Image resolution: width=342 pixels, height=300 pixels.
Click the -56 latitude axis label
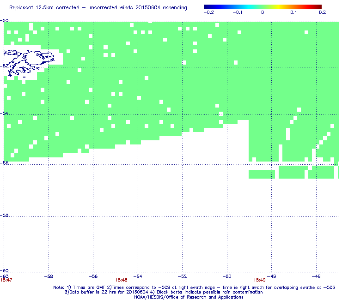(4, 163)
